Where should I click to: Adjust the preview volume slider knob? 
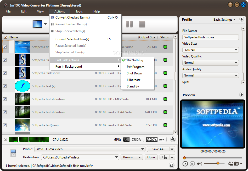coord(218,163)
